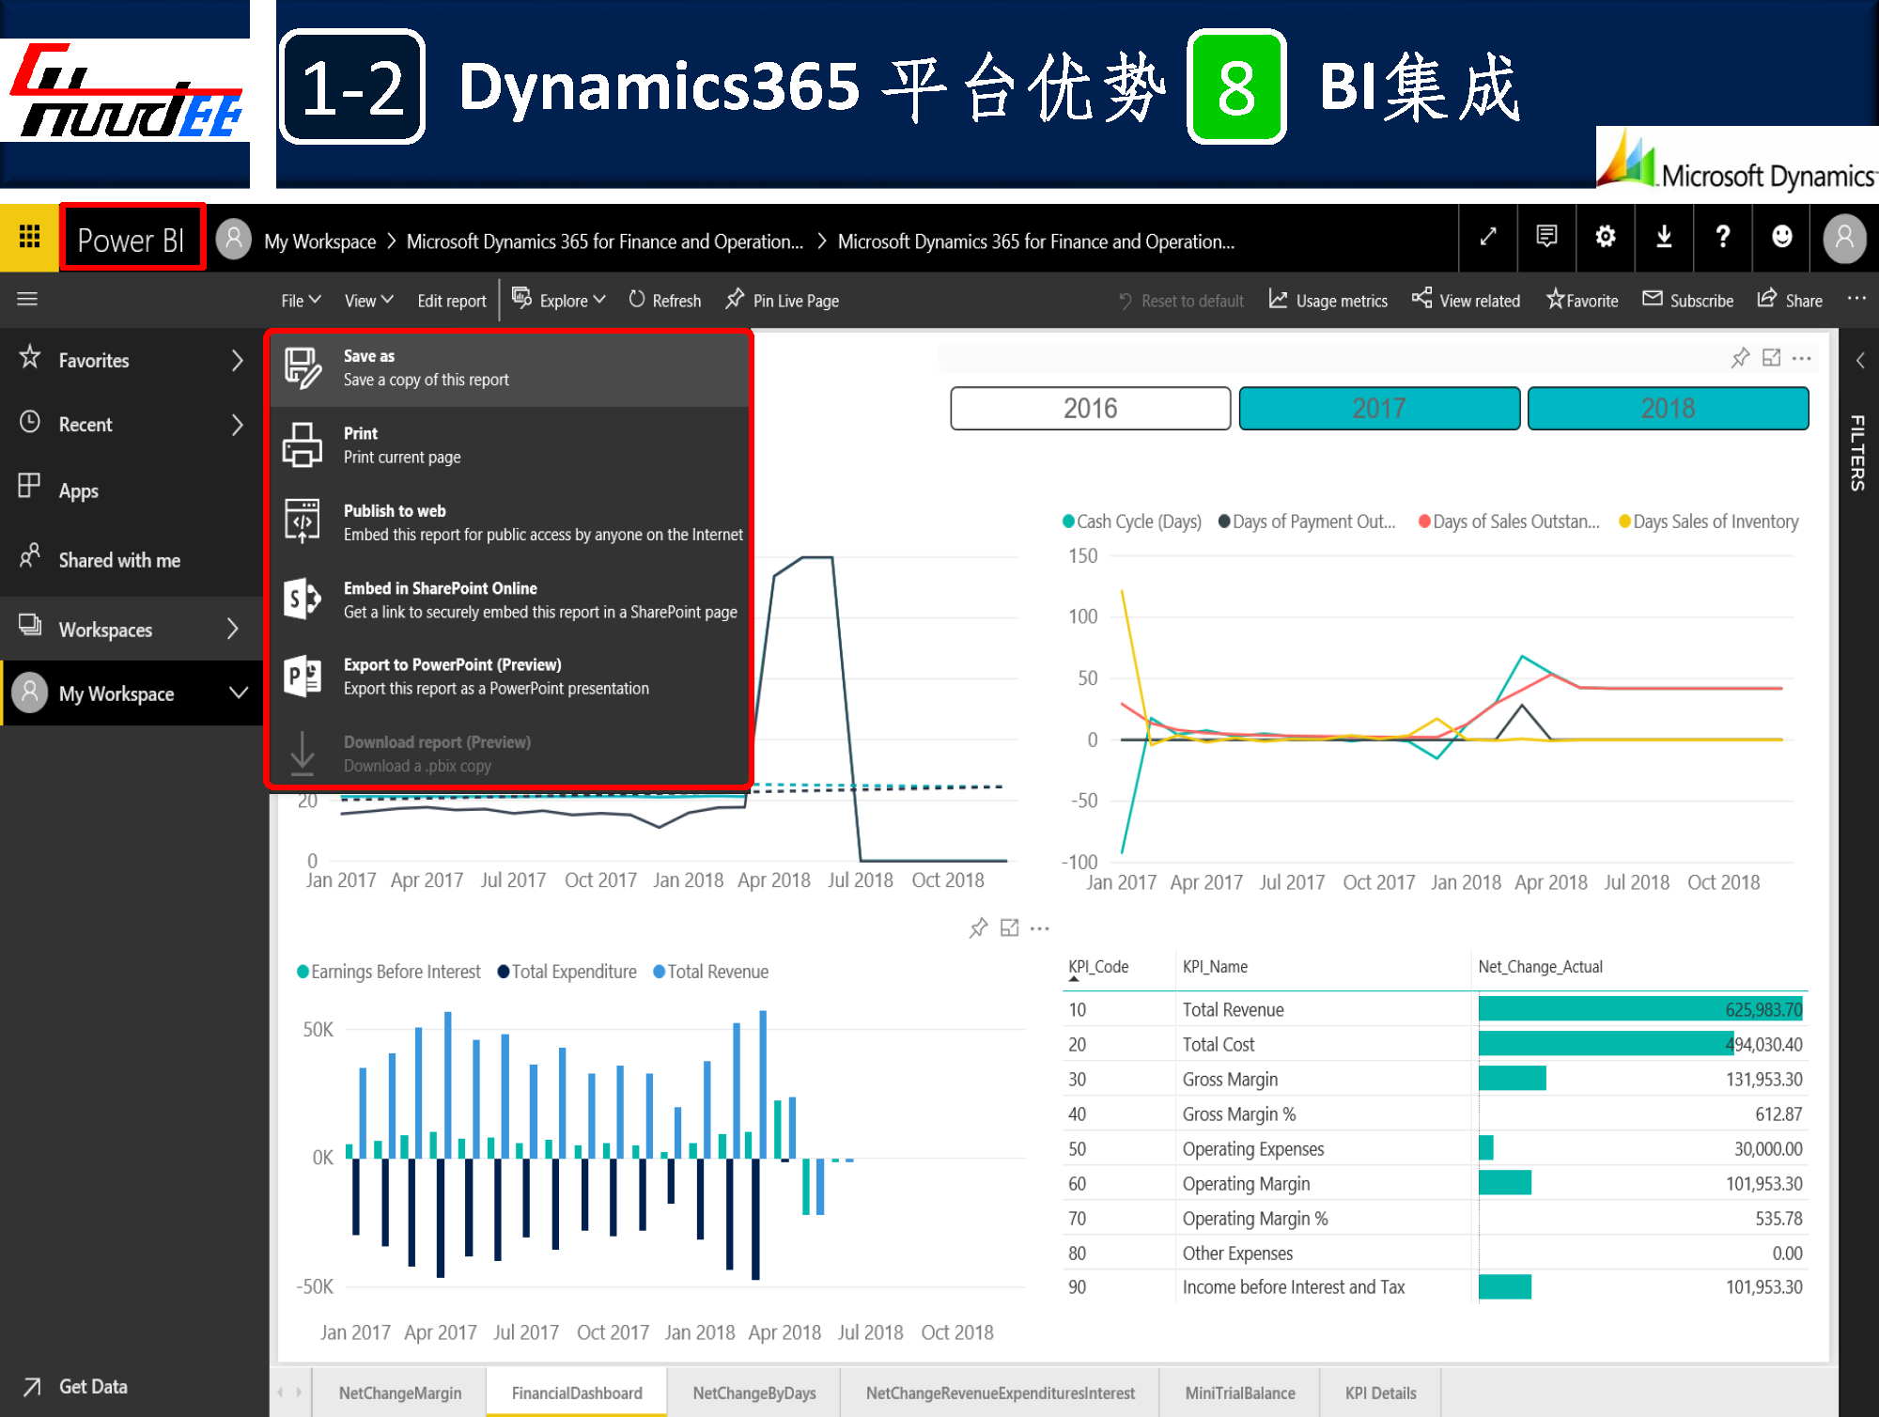The height and width of the screenshot is (1417, 1879).
Task: Click Get Data link
Action: pos(92,1386)
